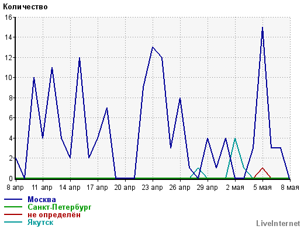
Task: Click the 14 апр date label
Action: coord(70,188)
